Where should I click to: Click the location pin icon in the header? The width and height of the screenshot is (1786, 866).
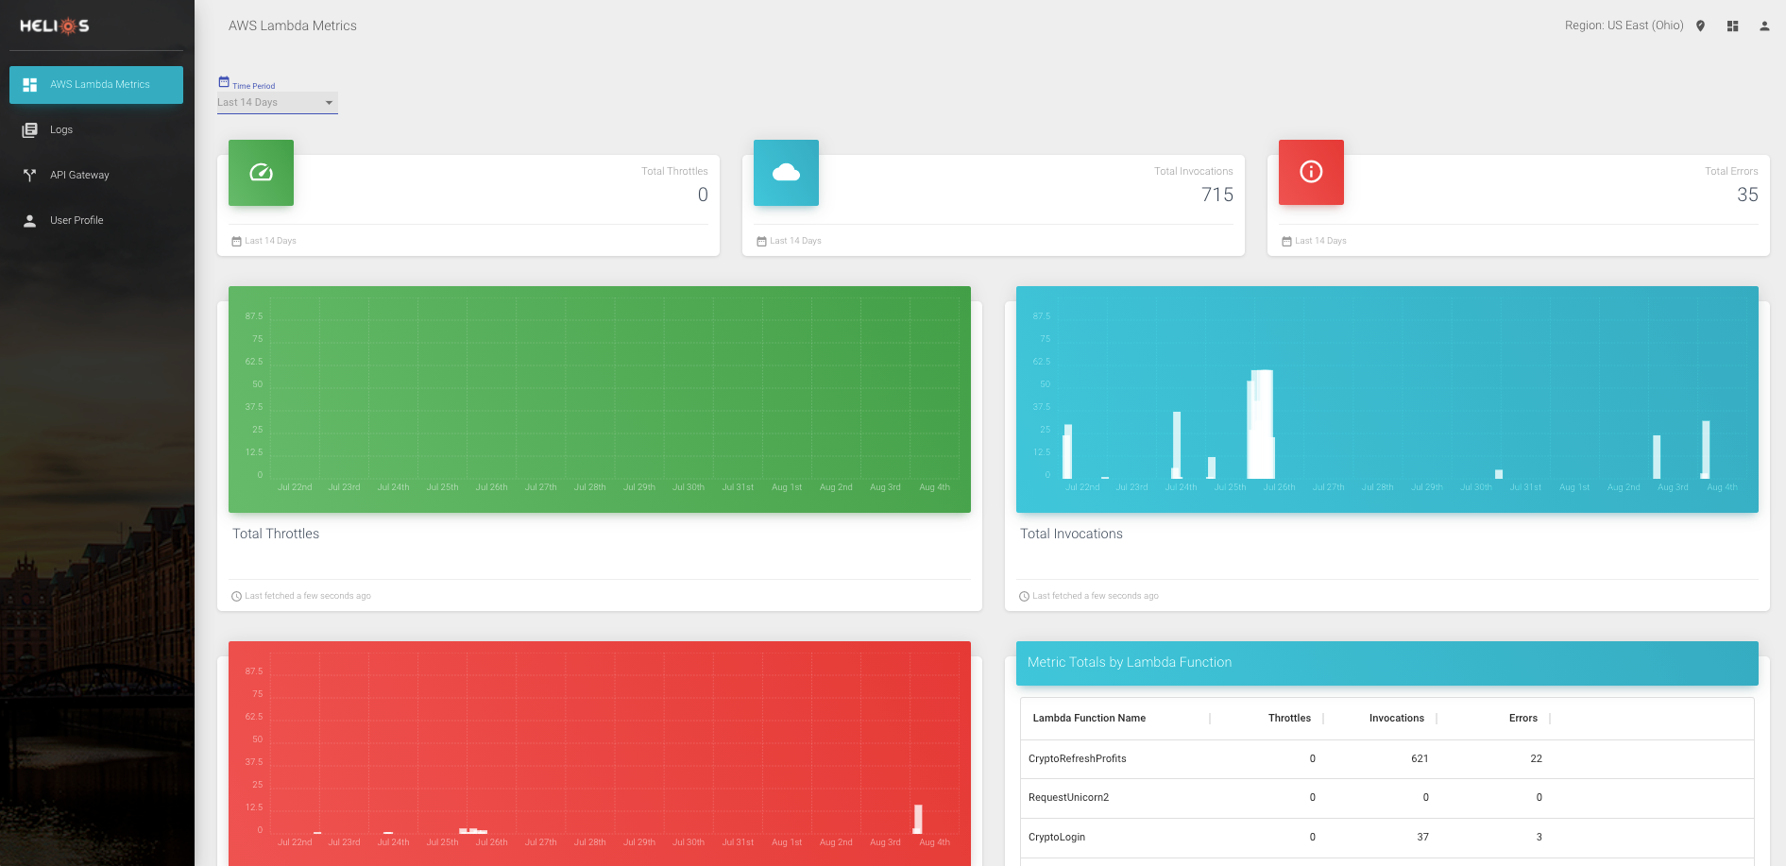1700,25
